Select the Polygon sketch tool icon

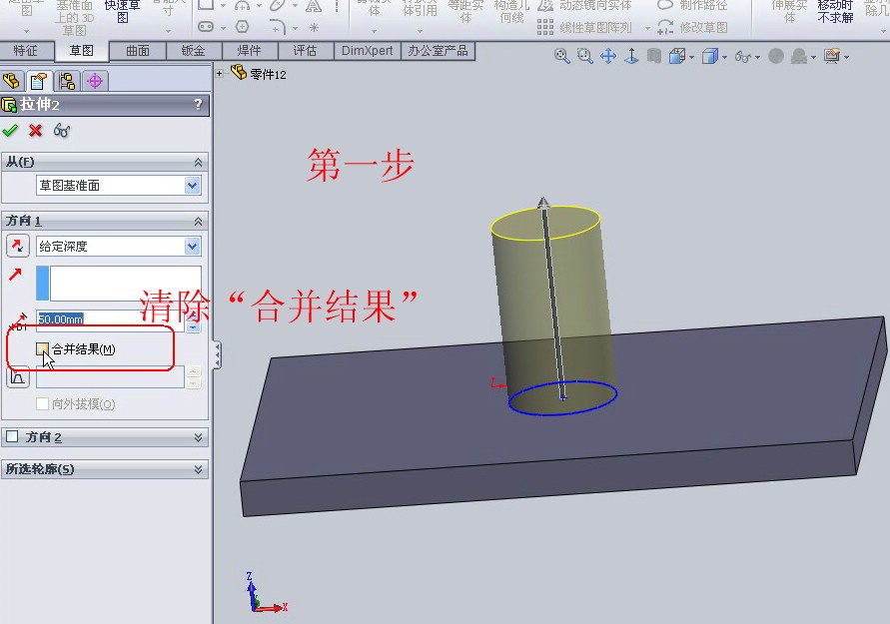[x=243, y=27]
